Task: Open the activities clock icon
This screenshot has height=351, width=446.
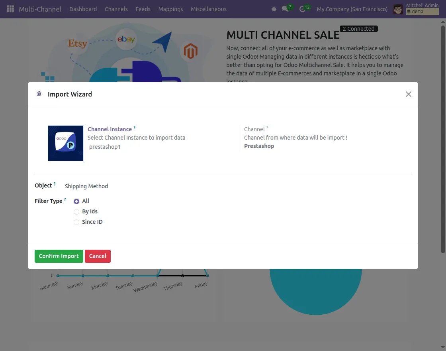Action: pyautogui.click(x=303, y=9)
